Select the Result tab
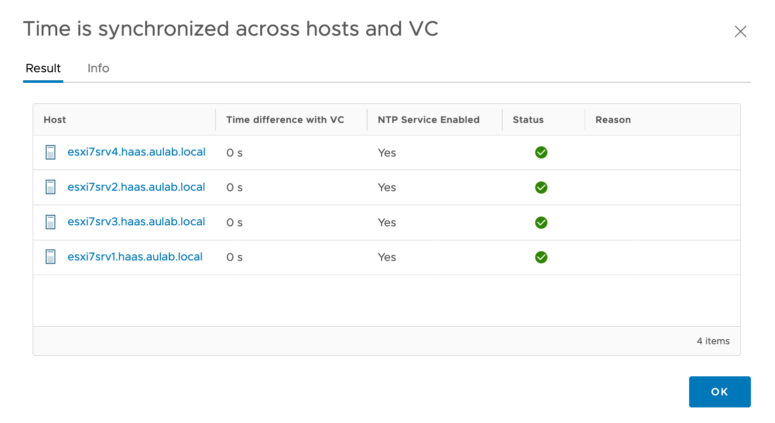Screen dimensions: 775x423 [43, 68]
